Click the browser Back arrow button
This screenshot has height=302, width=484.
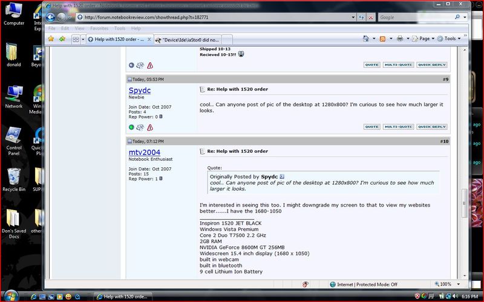[x=50, y=18]
